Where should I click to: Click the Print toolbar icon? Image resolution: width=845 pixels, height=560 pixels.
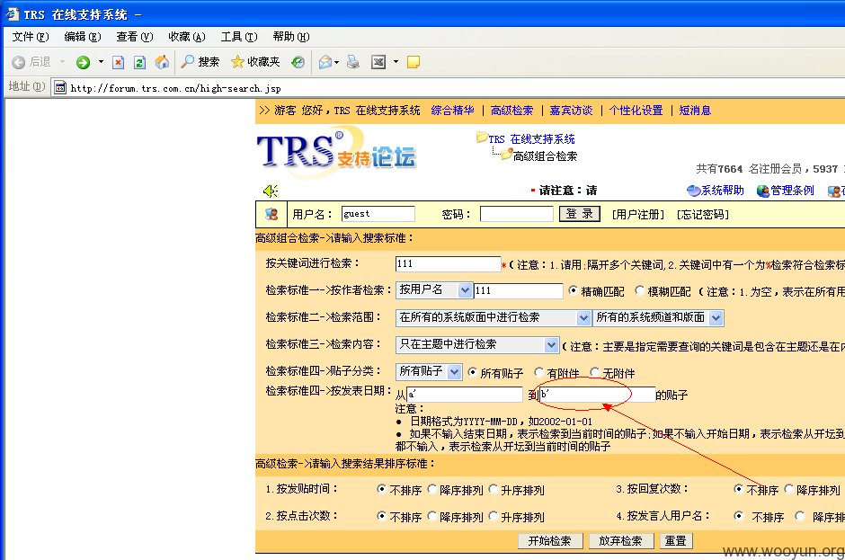click(353, 62)
